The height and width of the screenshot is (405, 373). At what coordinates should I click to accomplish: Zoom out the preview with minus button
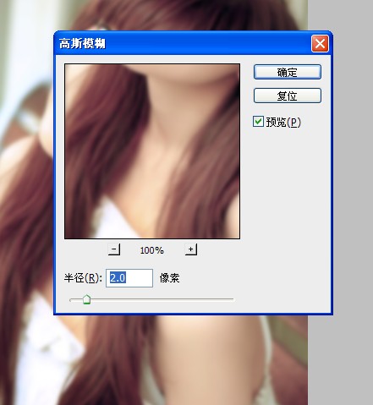tap(114, 249)
